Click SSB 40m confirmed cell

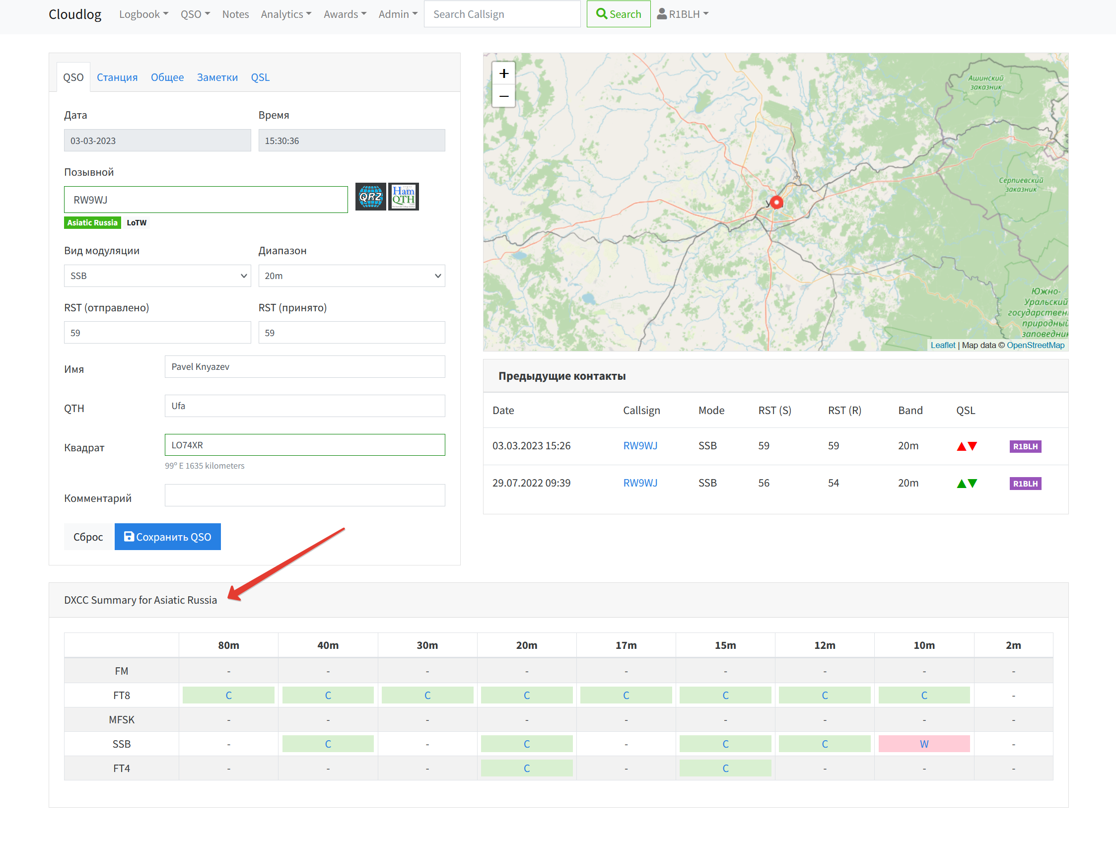328,745
